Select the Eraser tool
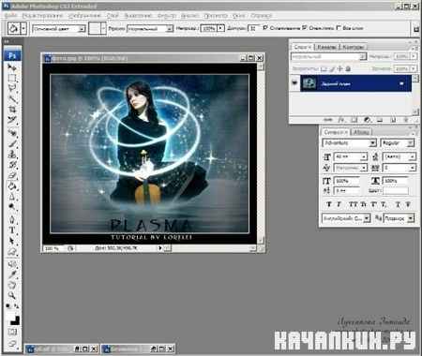This screenshot has height=356, width=422. (12, 175)
